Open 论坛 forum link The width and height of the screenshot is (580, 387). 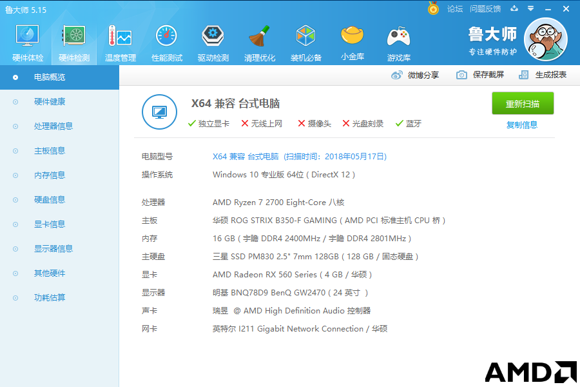coord(455,9)
